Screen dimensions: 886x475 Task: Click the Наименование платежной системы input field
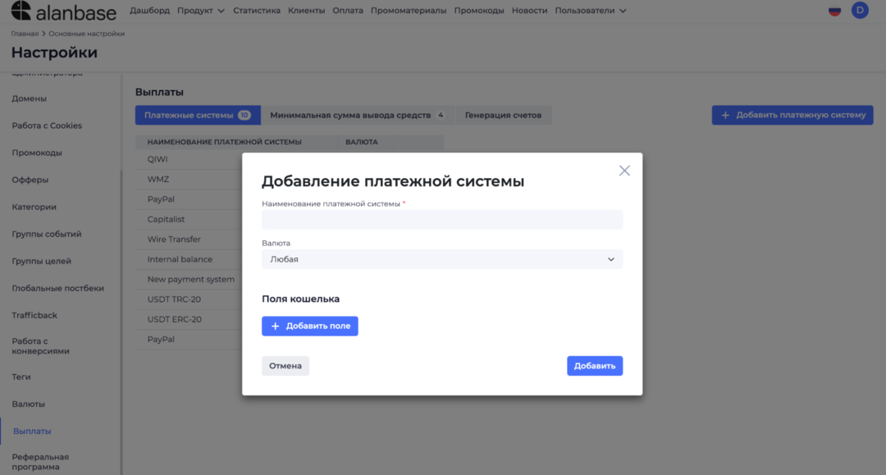tap(441, 220)
